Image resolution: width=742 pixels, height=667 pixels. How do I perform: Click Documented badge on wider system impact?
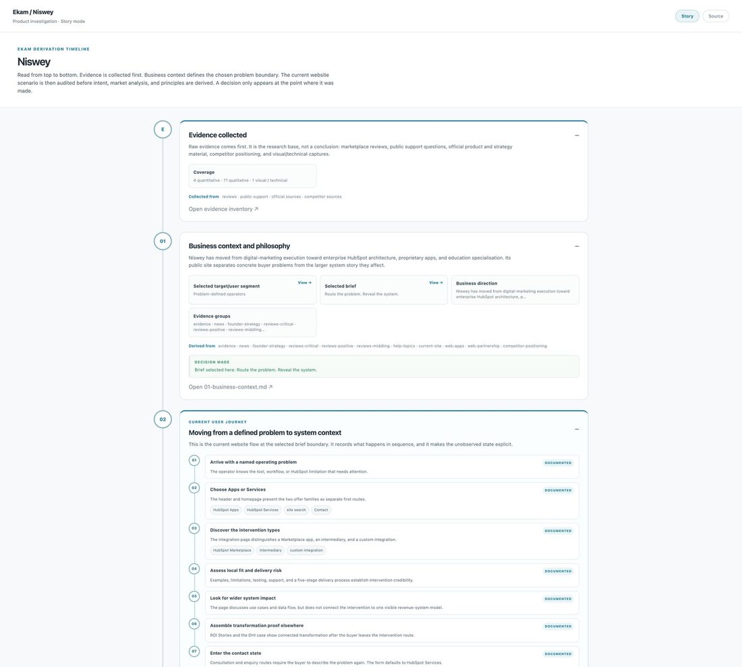[558, 599]
